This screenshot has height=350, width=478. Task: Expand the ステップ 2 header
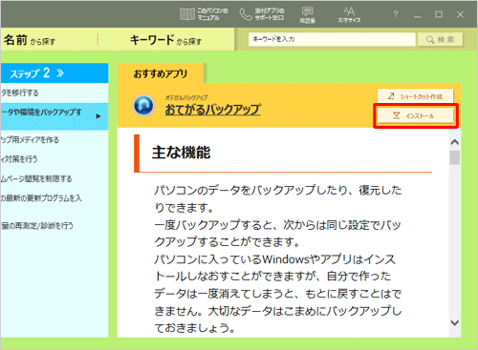(x=54, y=73)
